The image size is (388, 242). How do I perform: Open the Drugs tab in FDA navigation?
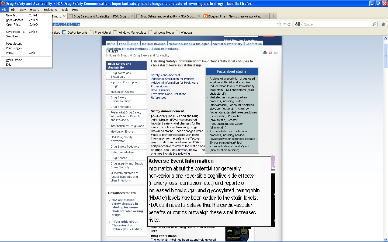[134, 44]
